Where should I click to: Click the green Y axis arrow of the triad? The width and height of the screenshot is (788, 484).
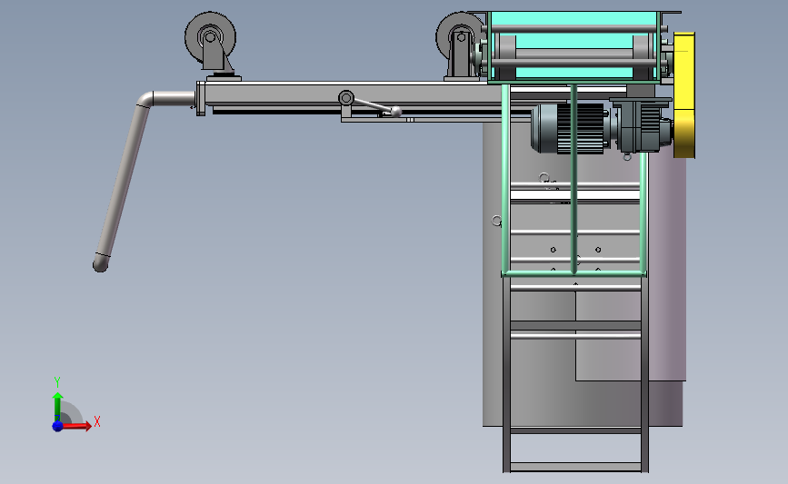58,407
